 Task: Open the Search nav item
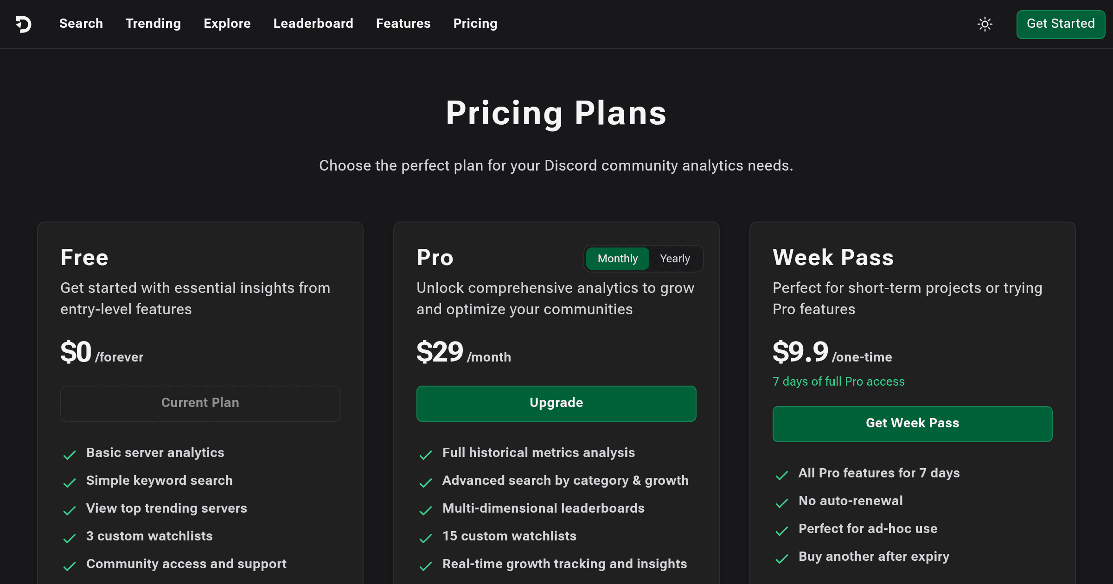click(81, 24)
